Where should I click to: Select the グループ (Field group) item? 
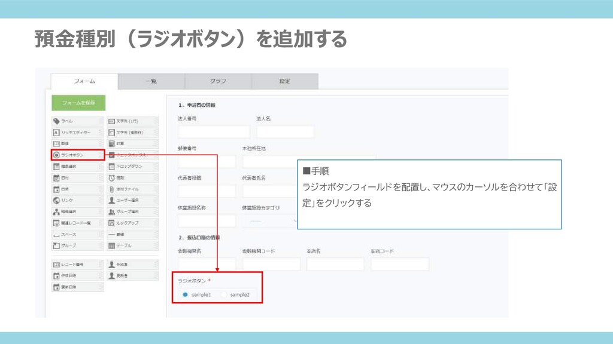click(x=78, y=245)
